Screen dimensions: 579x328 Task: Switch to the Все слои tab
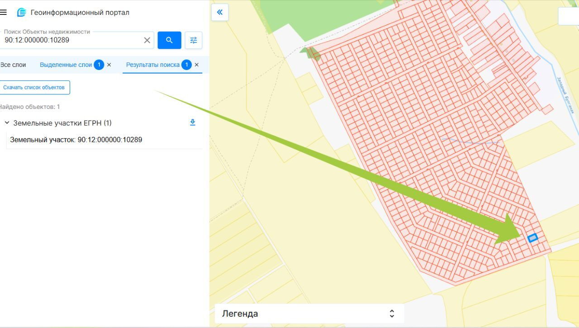pos(13,65)
